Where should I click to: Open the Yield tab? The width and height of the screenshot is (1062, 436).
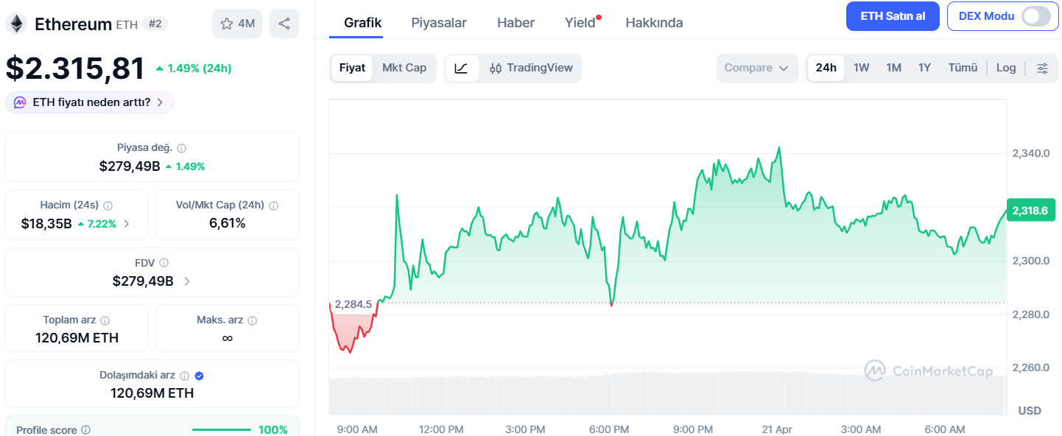(x=580, y=22)
